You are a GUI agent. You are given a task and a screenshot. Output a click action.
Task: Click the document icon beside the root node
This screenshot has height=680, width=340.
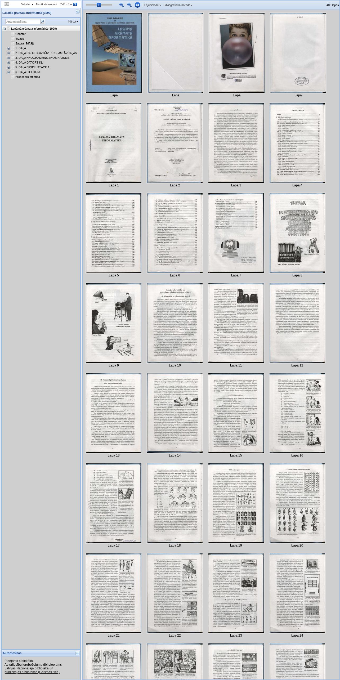[x=8, y=29]
